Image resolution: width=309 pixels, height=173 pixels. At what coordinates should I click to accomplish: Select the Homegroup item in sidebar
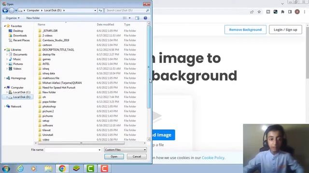18,78
